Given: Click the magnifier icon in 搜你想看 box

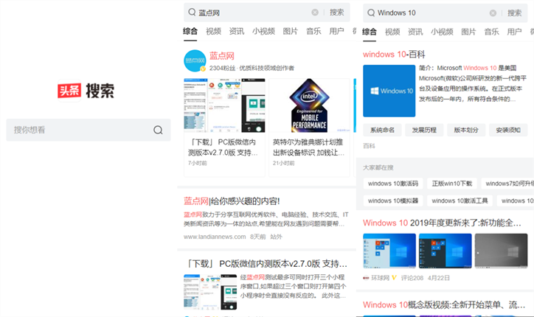Looking at the screenshot, I should click(158, 130).
